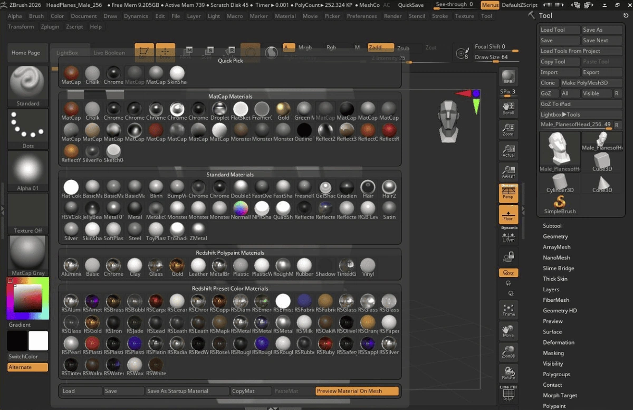Expand the NanoMesh section
Viewport: 633px width, 410px height.
click(556, 258)
